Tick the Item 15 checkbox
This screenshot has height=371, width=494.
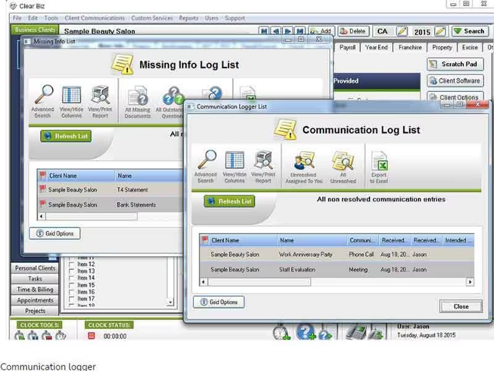(72, 285)
